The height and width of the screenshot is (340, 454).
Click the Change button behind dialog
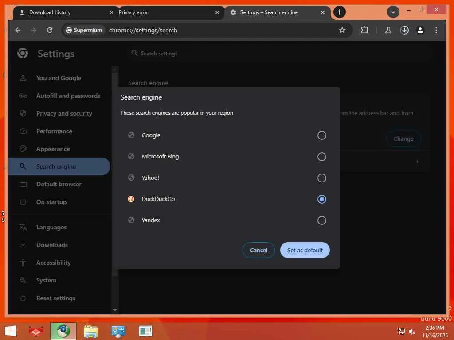[403, 139]
